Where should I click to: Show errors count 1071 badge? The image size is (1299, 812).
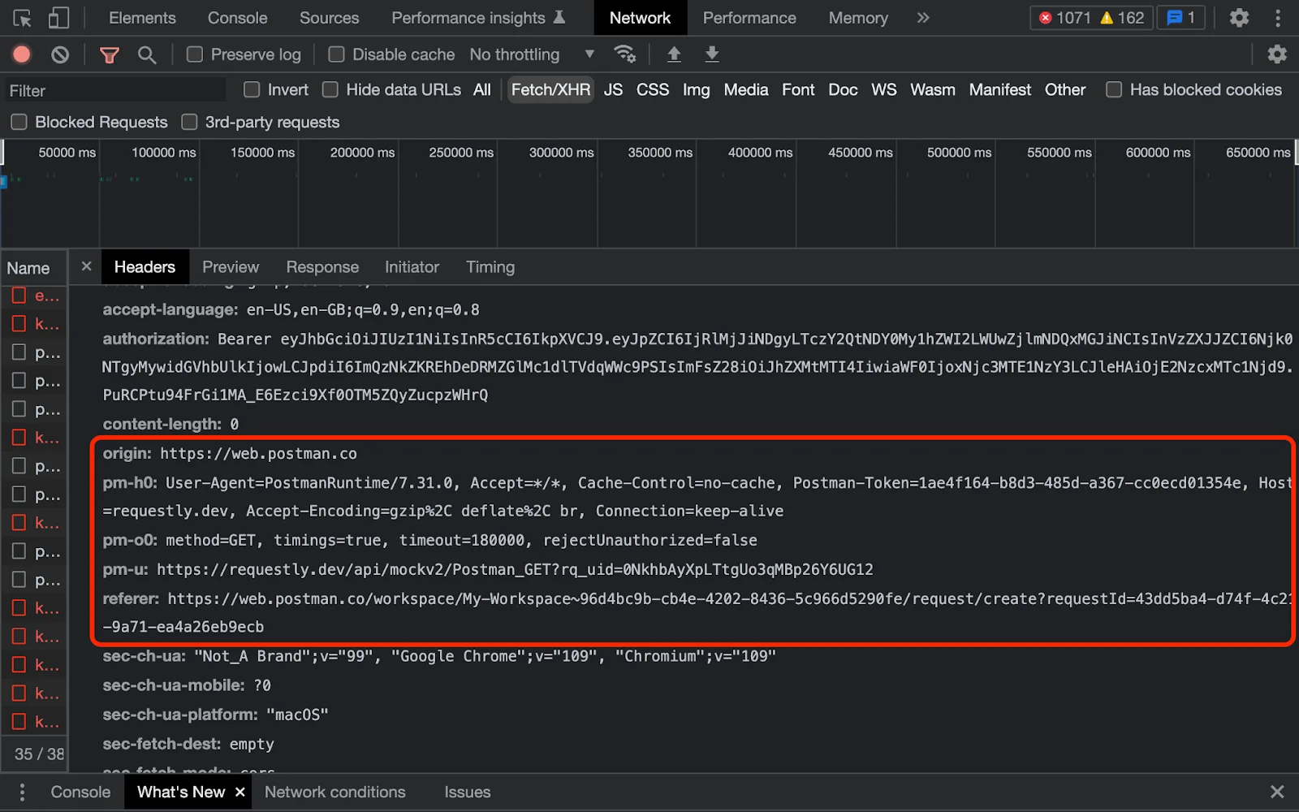1065,18
